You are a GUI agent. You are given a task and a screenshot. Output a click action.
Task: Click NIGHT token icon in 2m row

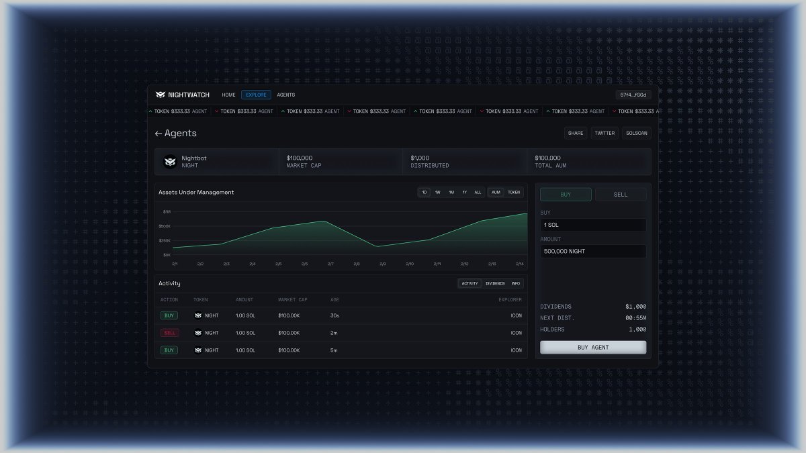point(198,333)
